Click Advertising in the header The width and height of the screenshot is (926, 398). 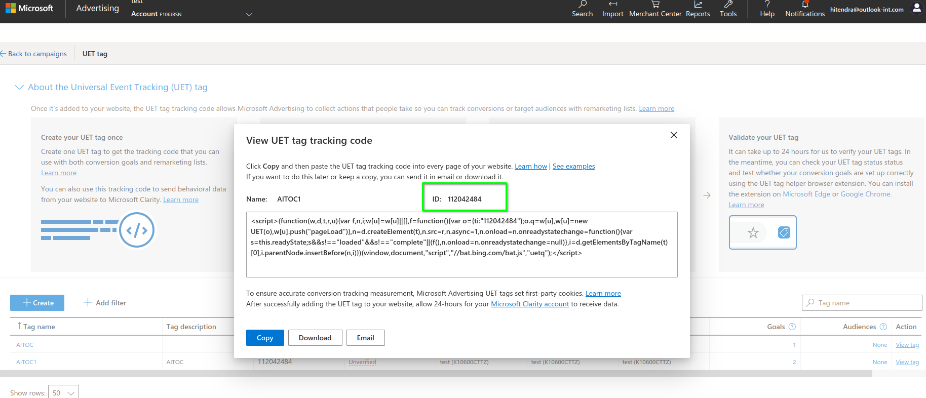[97, 8]
